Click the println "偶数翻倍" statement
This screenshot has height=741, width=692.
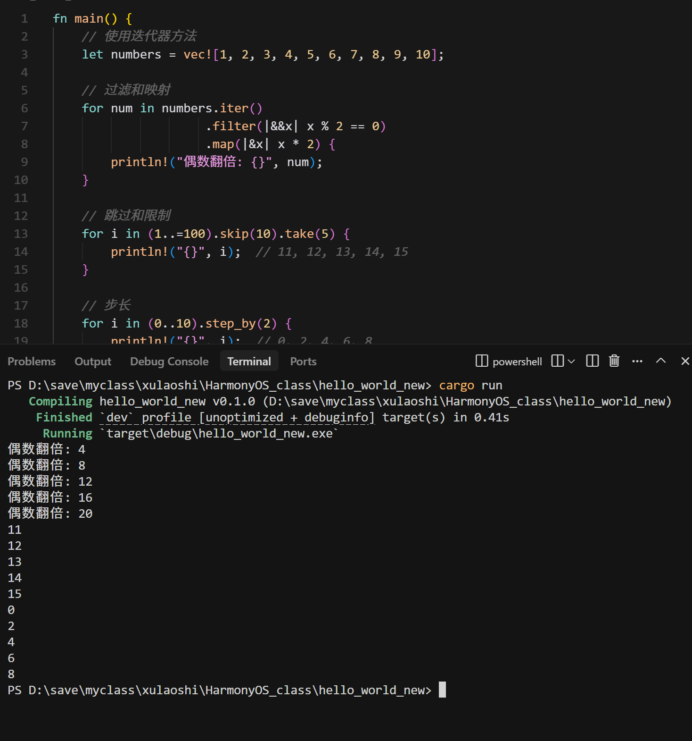click(x=217, y=162)
